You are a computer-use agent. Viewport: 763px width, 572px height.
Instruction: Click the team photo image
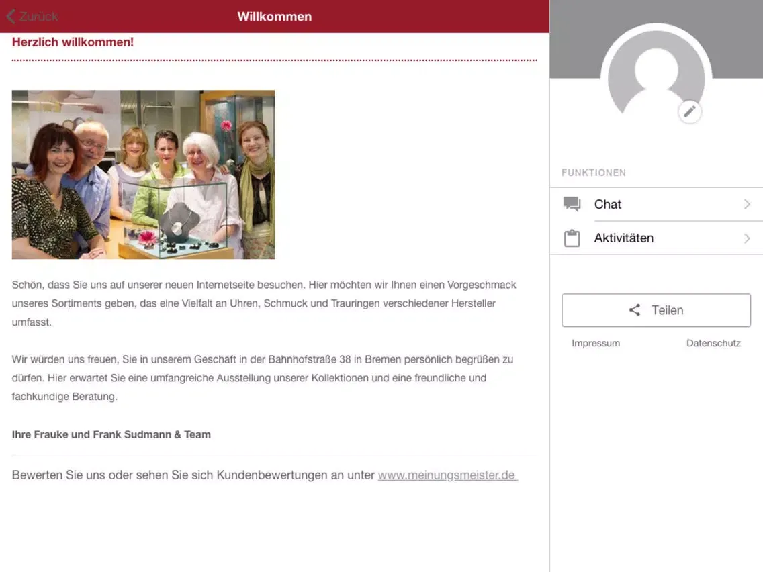point(143,174)
